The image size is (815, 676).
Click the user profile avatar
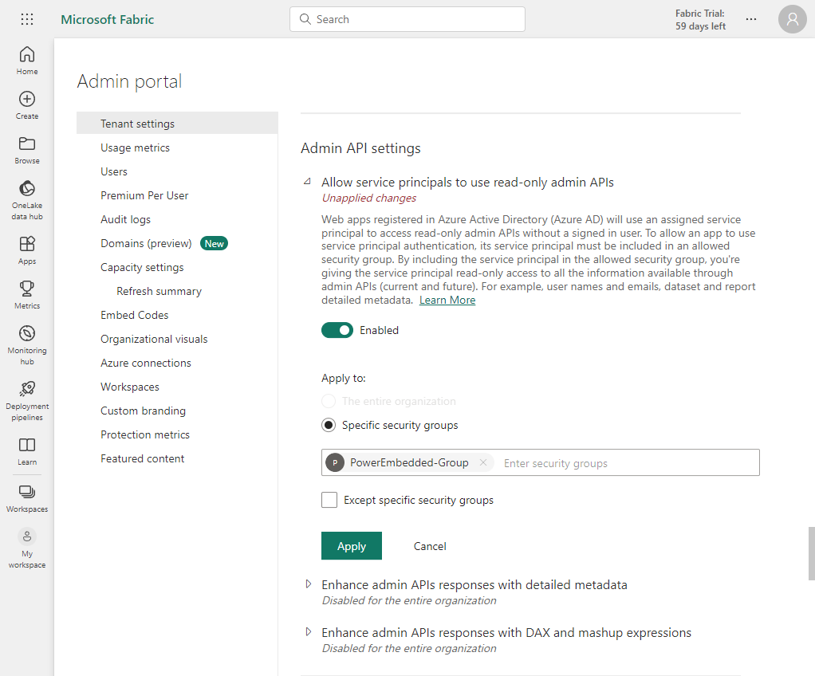(792, 19)
